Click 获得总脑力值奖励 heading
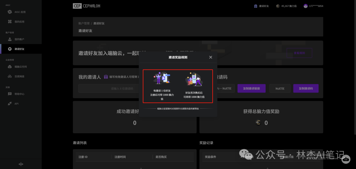Image resolution: width=356 pixels, height=169 pixels. point(261,111)
